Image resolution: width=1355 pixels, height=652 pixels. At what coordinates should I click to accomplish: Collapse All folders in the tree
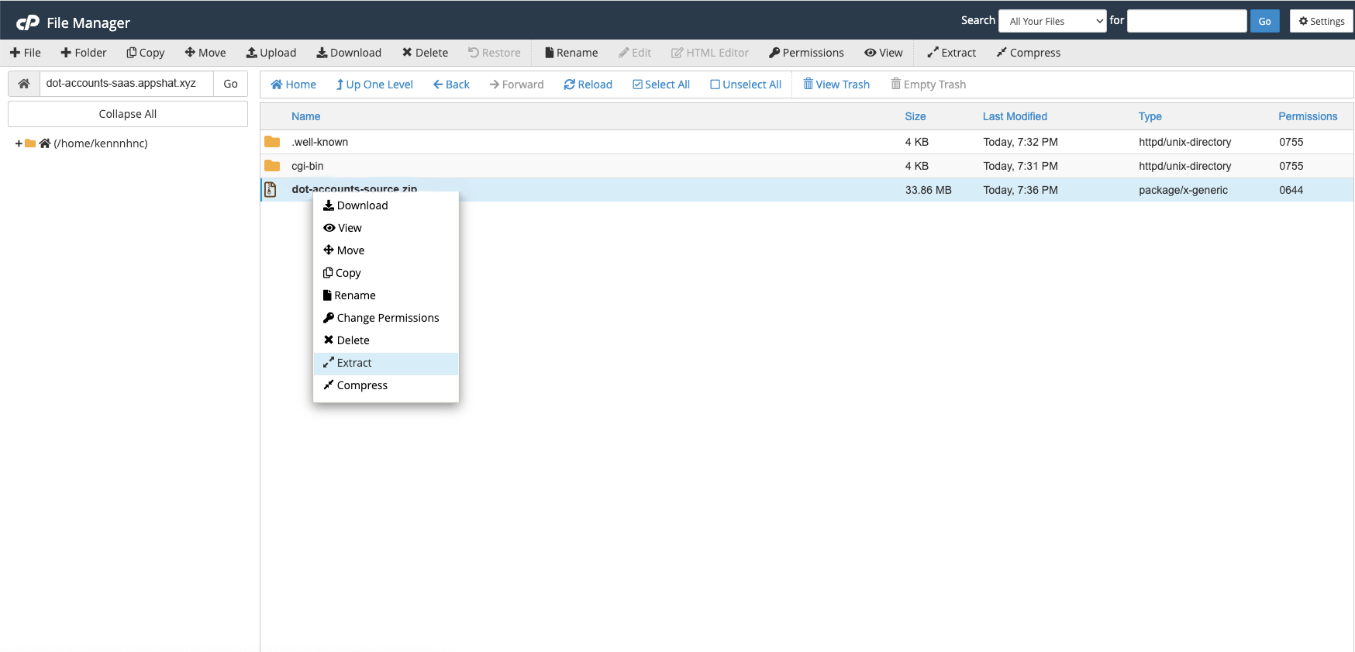(x=128, y=114)
